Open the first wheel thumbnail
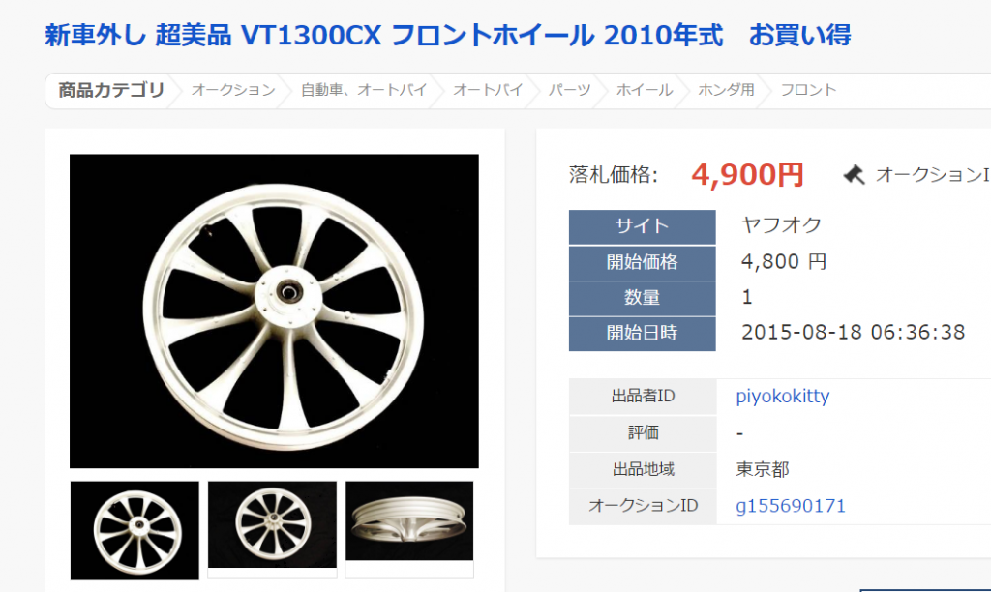991x592 pixels. (x=135, y=530)
